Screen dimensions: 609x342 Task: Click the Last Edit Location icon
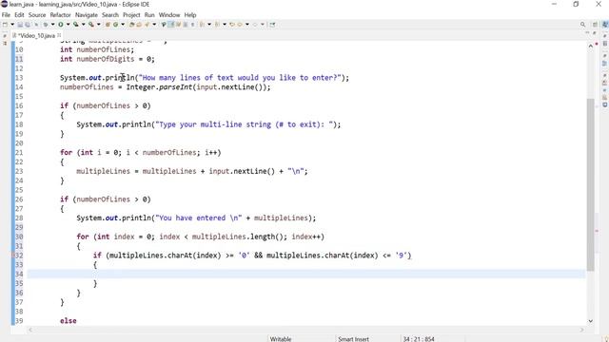[232, 25]
